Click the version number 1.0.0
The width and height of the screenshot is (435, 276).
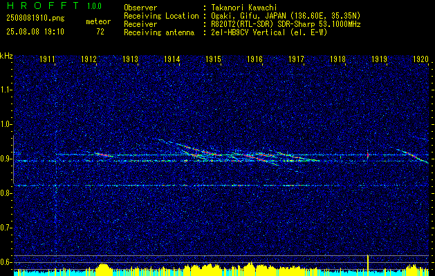94,6
